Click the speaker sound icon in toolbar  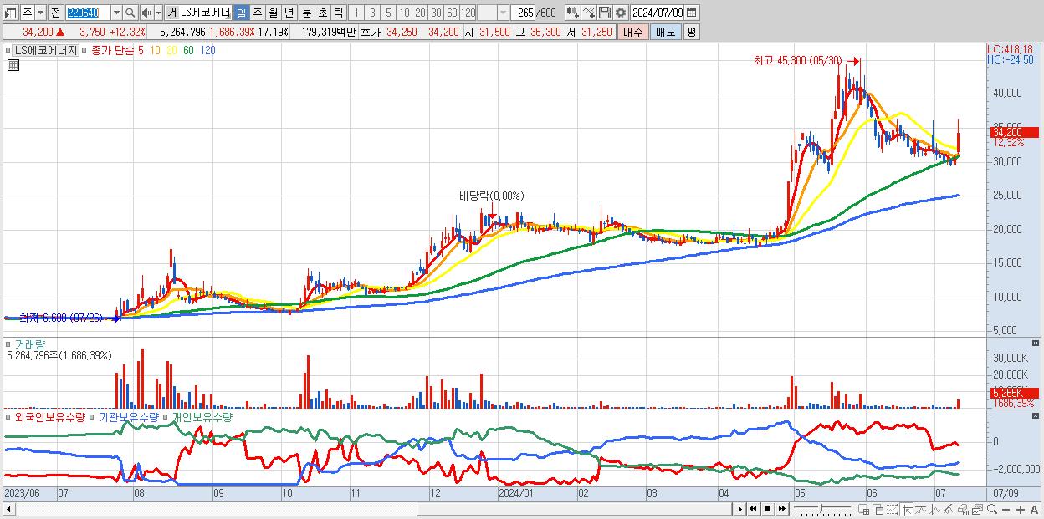[146, 13]
